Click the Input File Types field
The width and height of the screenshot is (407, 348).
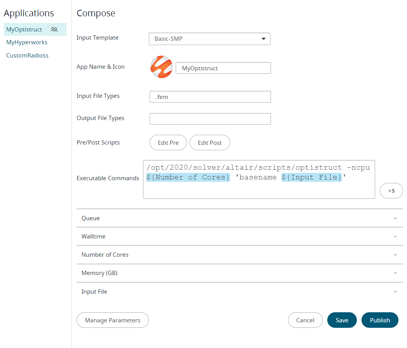coord(210,97)
